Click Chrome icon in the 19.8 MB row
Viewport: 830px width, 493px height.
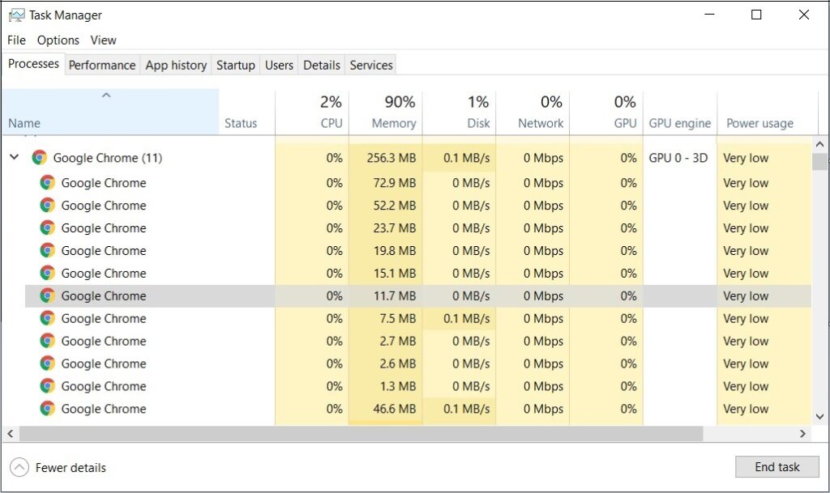[x=47, y=250]
